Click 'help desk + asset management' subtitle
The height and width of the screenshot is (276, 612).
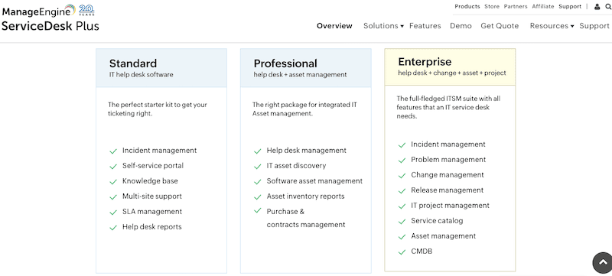300,74
